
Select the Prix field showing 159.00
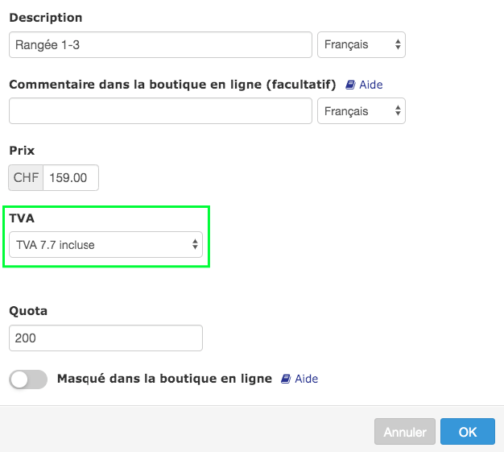coord(71,177)
